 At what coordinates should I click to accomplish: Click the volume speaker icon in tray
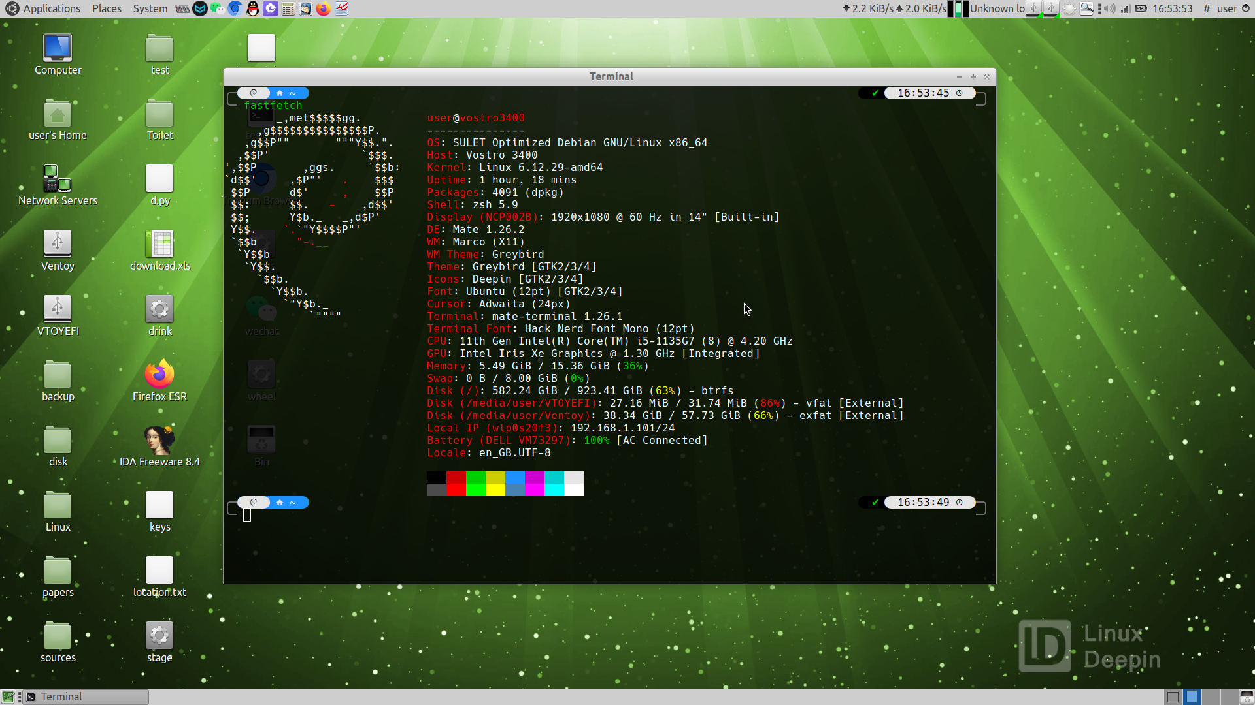[1110, 8]
